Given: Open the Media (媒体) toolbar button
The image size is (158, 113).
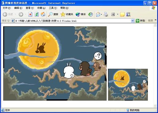Looking at the screenshot, I should click(x=81, y=14).
